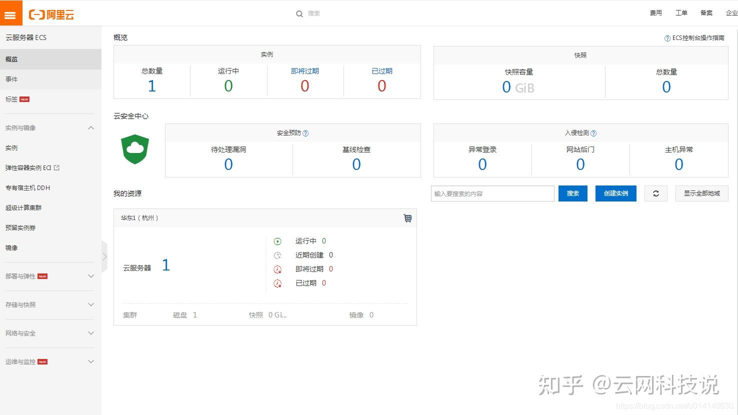Open the shopping cart icon for 华东1（杭州）

coord(407,218)
